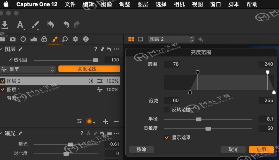
Task: Open the 调整 menu in menu bar
Action: coord(125,4)
